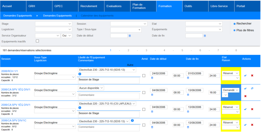Click the blue validate checkmark for 2006/RCH 1/1

pos(245,75)
